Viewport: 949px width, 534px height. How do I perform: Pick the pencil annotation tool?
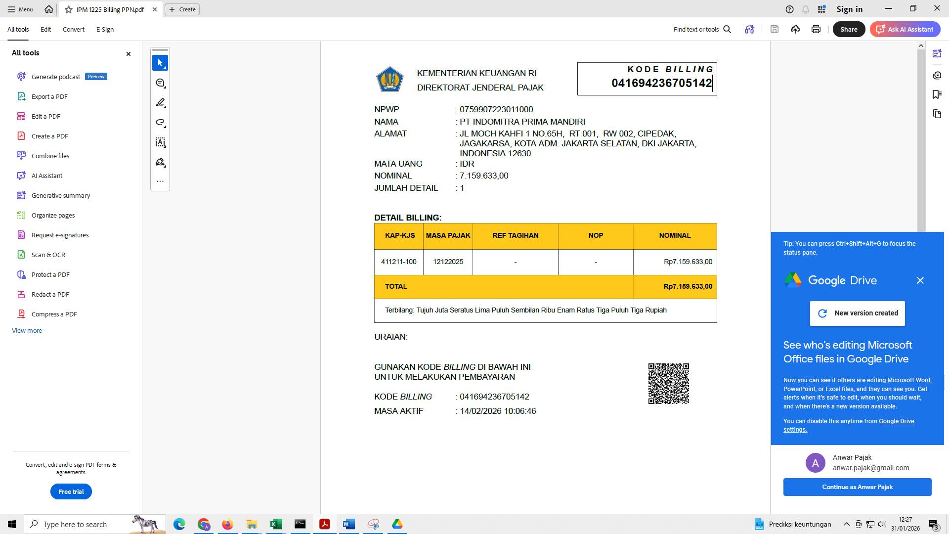tap(160, 103)
